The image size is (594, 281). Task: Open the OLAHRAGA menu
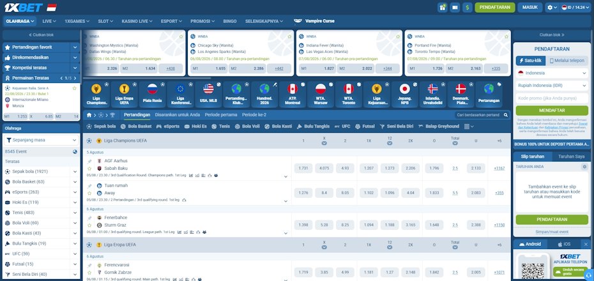point(20,21)
